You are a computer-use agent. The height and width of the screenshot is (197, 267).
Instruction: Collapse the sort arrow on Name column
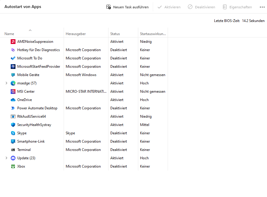pyautogui.click(x=30, y=30)
